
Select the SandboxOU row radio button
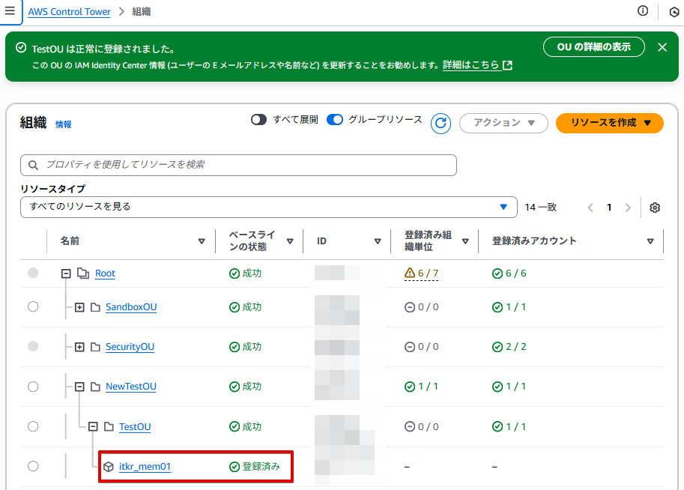[x=33, y=306]
